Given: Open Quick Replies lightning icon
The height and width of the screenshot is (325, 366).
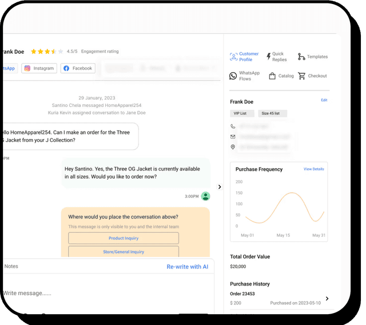Looking at the screenshot, I should [269, 57].
